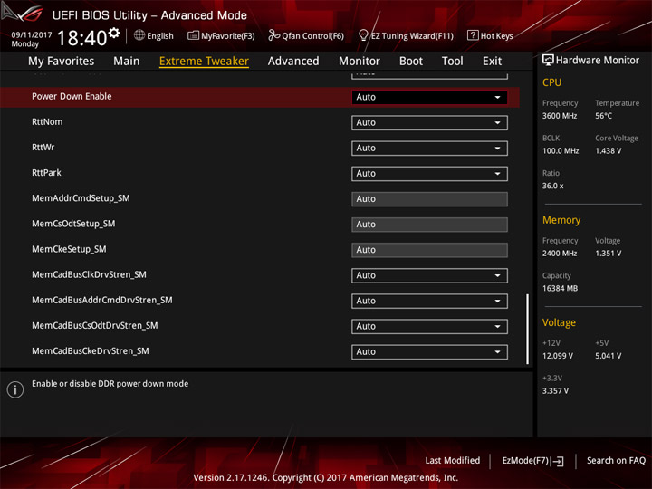Go to the Advanced tab
This screenshot has width=652, height=489.
pyautogui.click(x=293, y=62)
